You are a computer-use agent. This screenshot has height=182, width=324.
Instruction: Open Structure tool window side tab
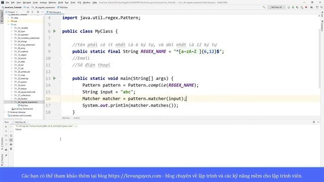(2, 144)
